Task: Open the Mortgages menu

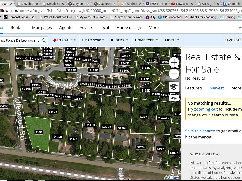Action: (x=42, y=28)
